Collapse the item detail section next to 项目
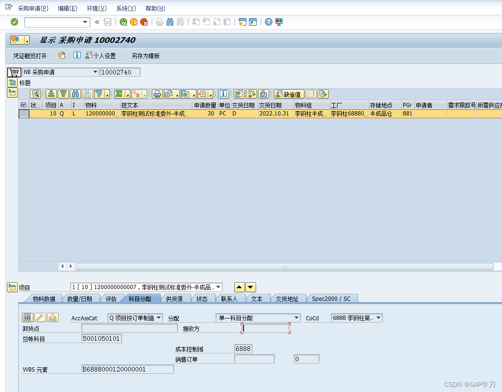Viewport: 502px width, 392px height. (12, 287)
